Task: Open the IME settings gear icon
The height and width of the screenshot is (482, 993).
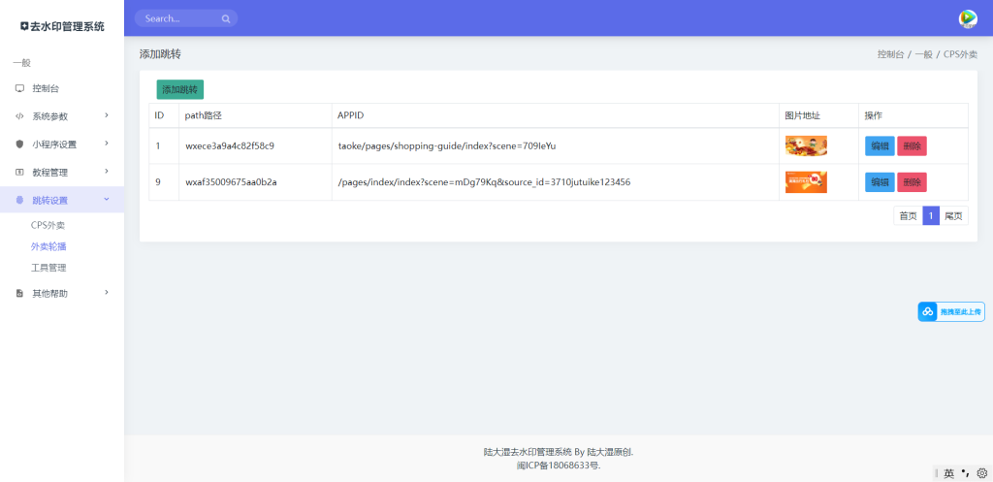Action: coord(982,473)
